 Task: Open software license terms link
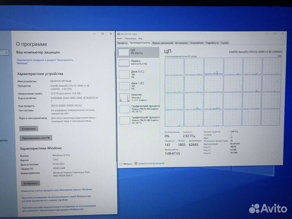59,208
